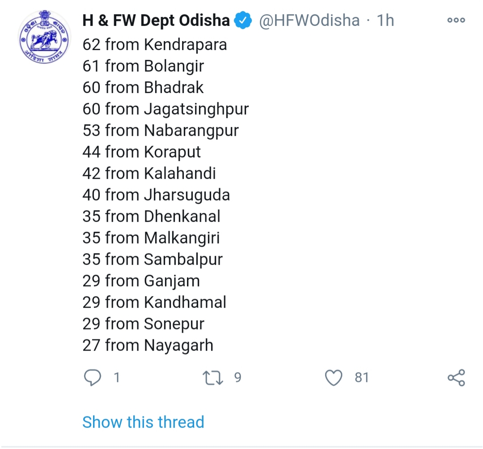Viewport: 483px width, 449px height.
Task: Click the reply count of 1
Action: point(117,378)
